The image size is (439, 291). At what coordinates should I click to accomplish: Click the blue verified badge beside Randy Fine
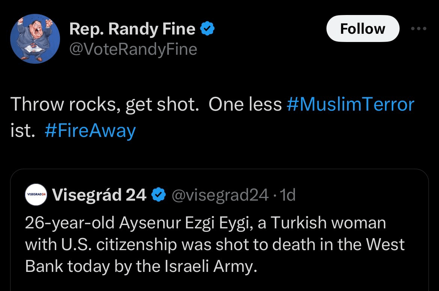click(207, 29)
